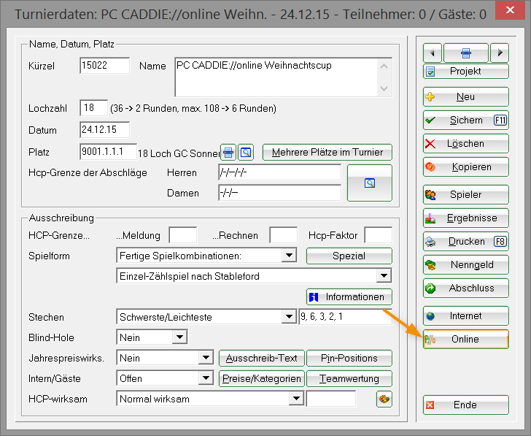
Task: Go to next tournament with right arrow
Action: point(500,53)
